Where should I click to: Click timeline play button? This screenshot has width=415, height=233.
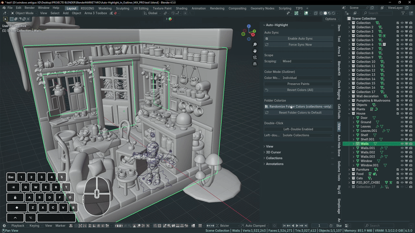click(297, 226)
